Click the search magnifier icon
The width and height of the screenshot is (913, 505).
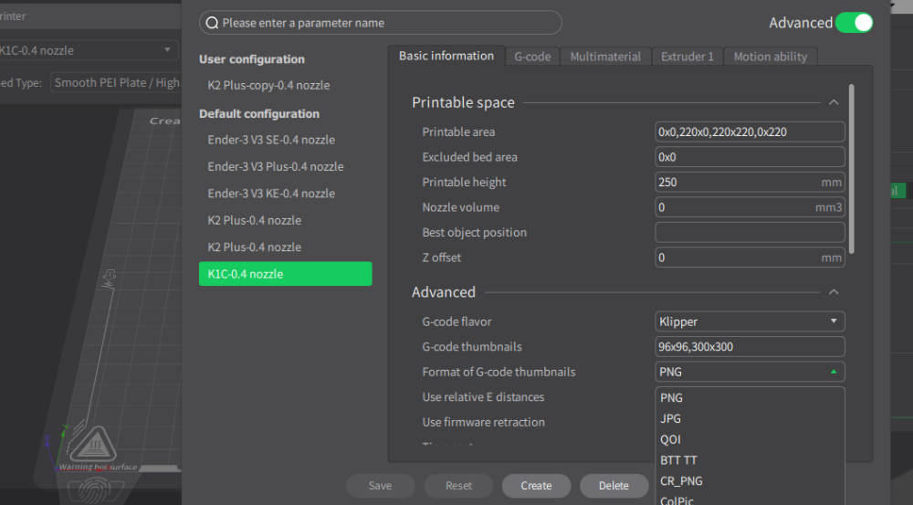[x=212, y=23]
